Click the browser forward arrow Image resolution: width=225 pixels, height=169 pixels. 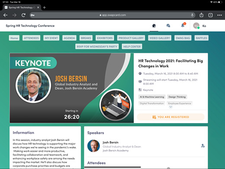coord(14,15)
